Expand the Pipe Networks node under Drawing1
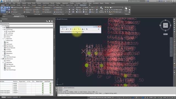Viewport: 176px width, 99px height. [3, 46]
